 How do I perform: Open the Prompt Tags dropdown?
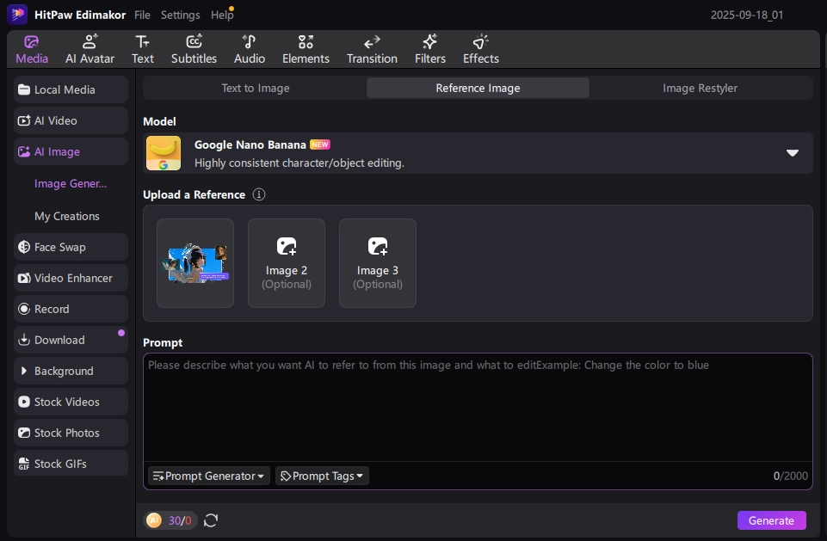tap(322, 476)
